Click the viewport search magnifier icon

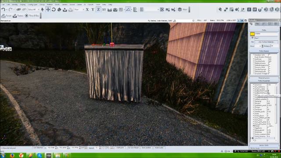(175, 21)
